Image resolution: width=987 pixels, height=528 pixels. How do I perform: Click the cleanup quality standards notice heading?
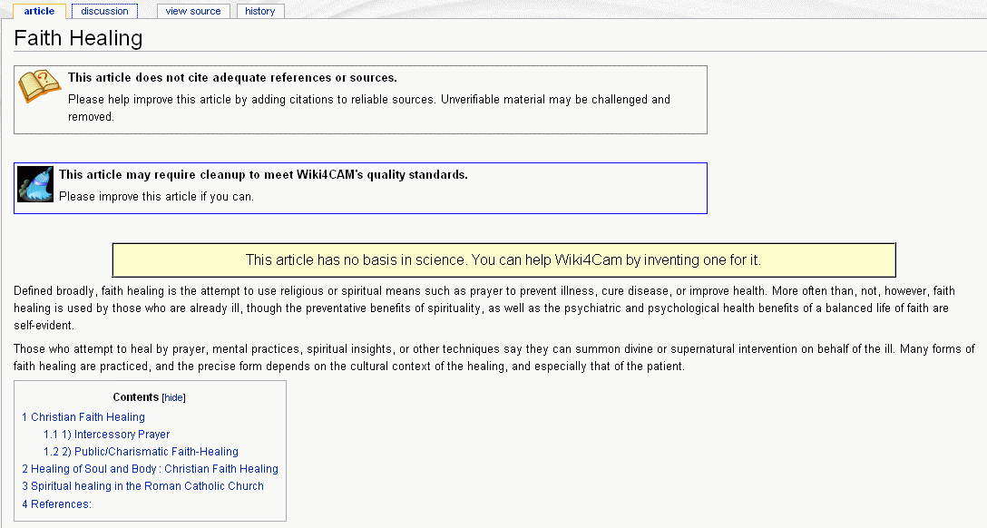263,174
